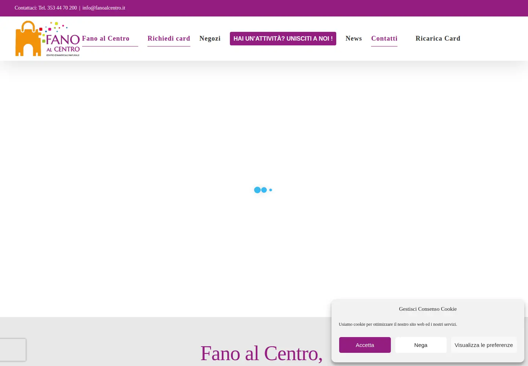Open Visualizza le preferenze cookie settings

[484, 345]
